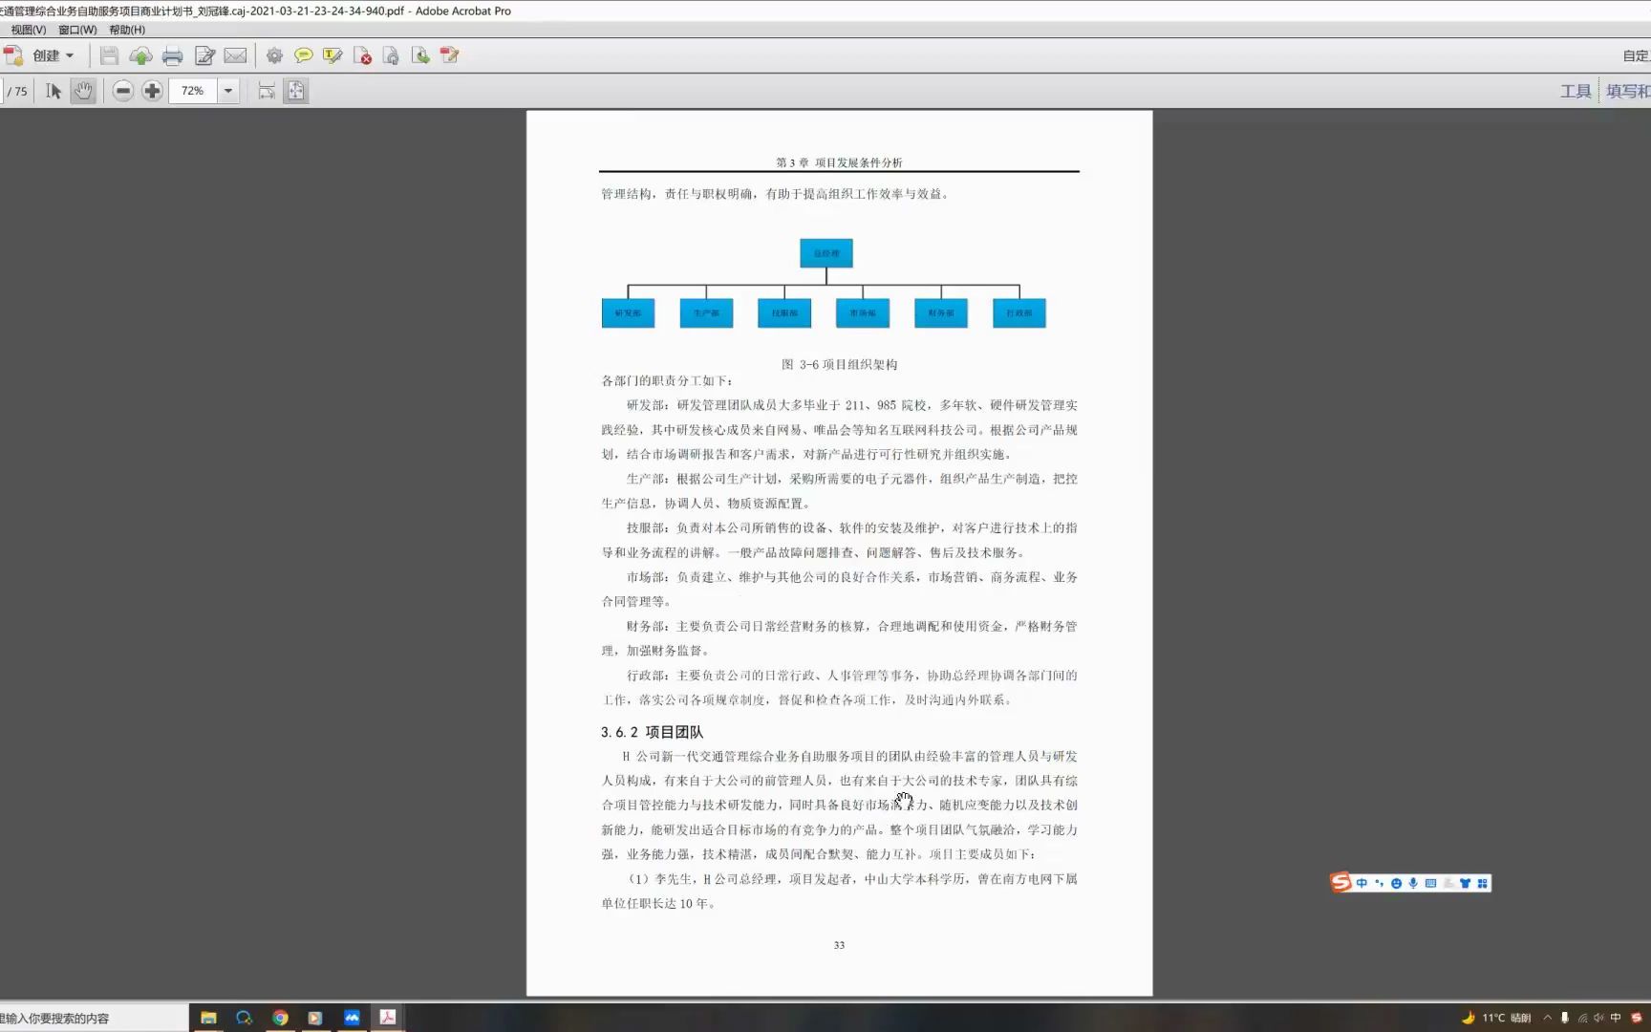The height and width of the screenshot is (1032, 1651).
Task: Click the edit PDF text icon
Action: pos(450,55)
